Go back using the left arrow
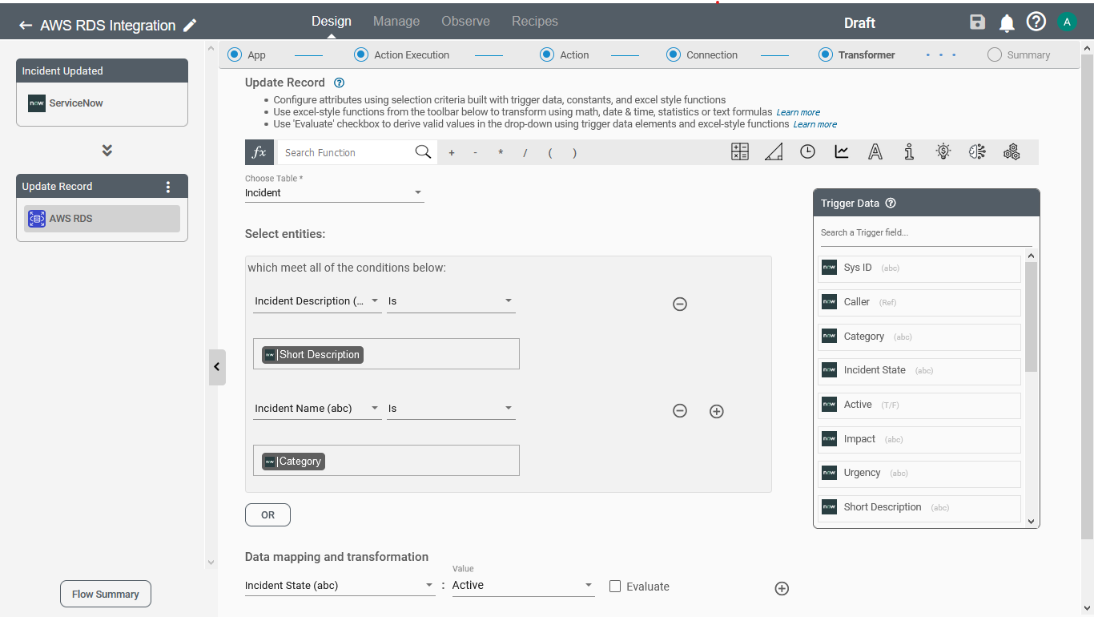 [x=26, y=26]
